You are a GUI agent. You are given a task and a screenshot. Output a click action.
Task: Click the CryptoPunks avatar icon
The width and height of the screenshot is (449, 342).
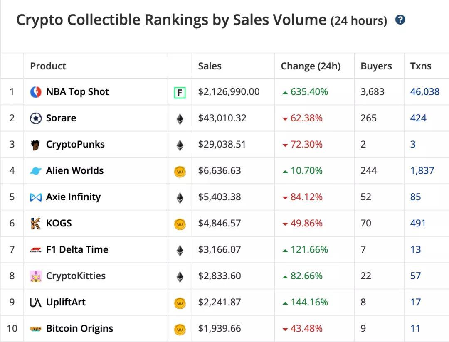point(36,145)
